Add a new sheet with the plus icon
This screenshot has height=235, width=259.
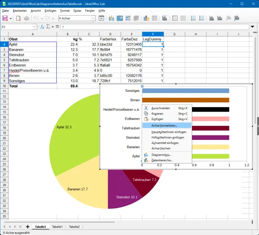tap(28, 227)
